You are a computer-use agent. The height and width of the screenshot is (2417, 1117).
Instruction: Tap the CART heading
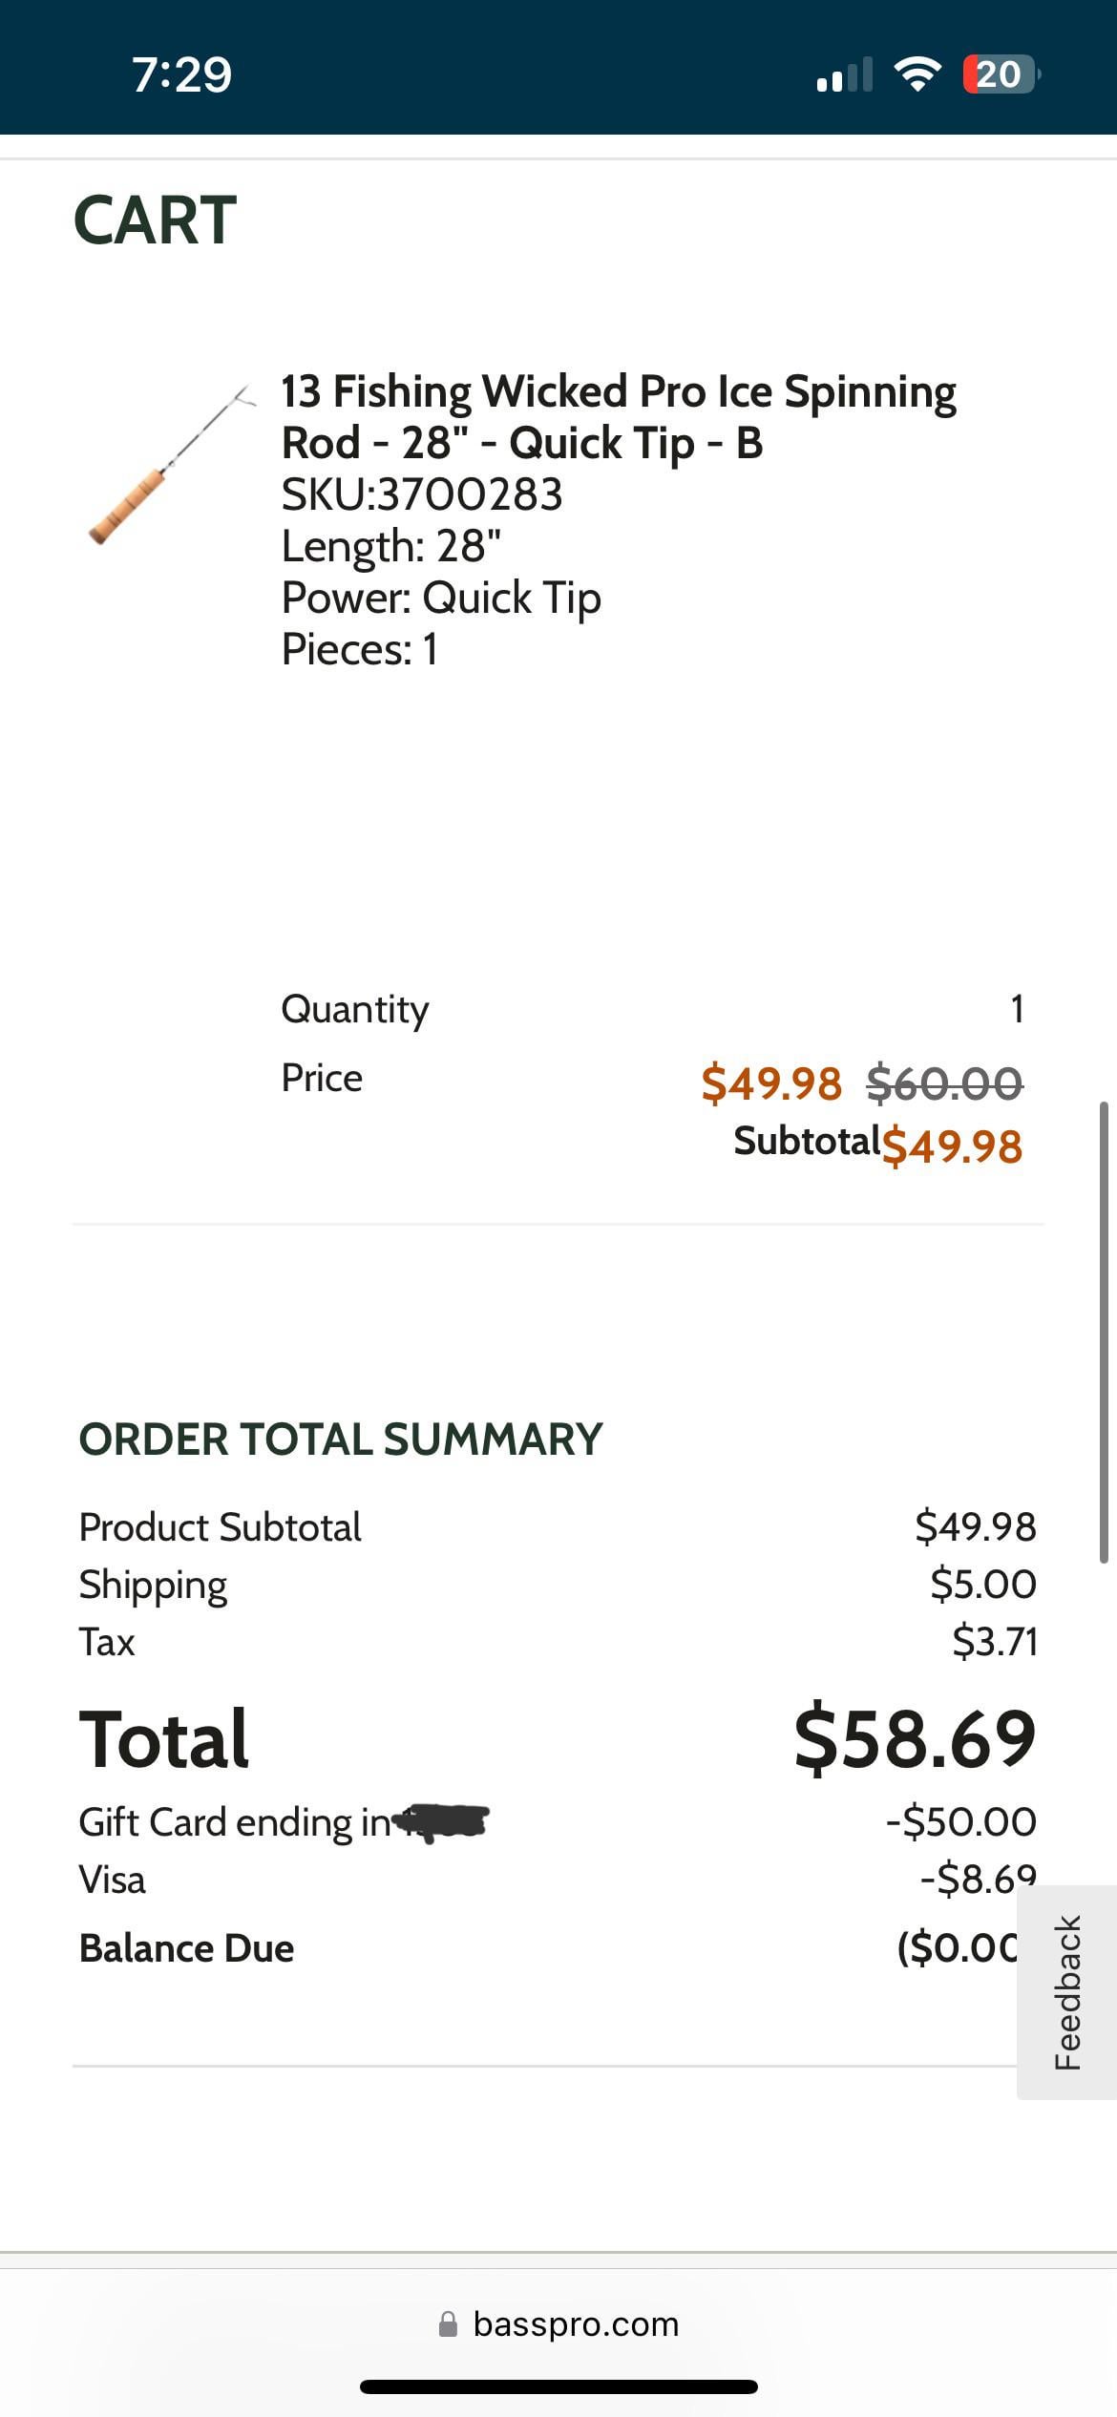point(155,221)
